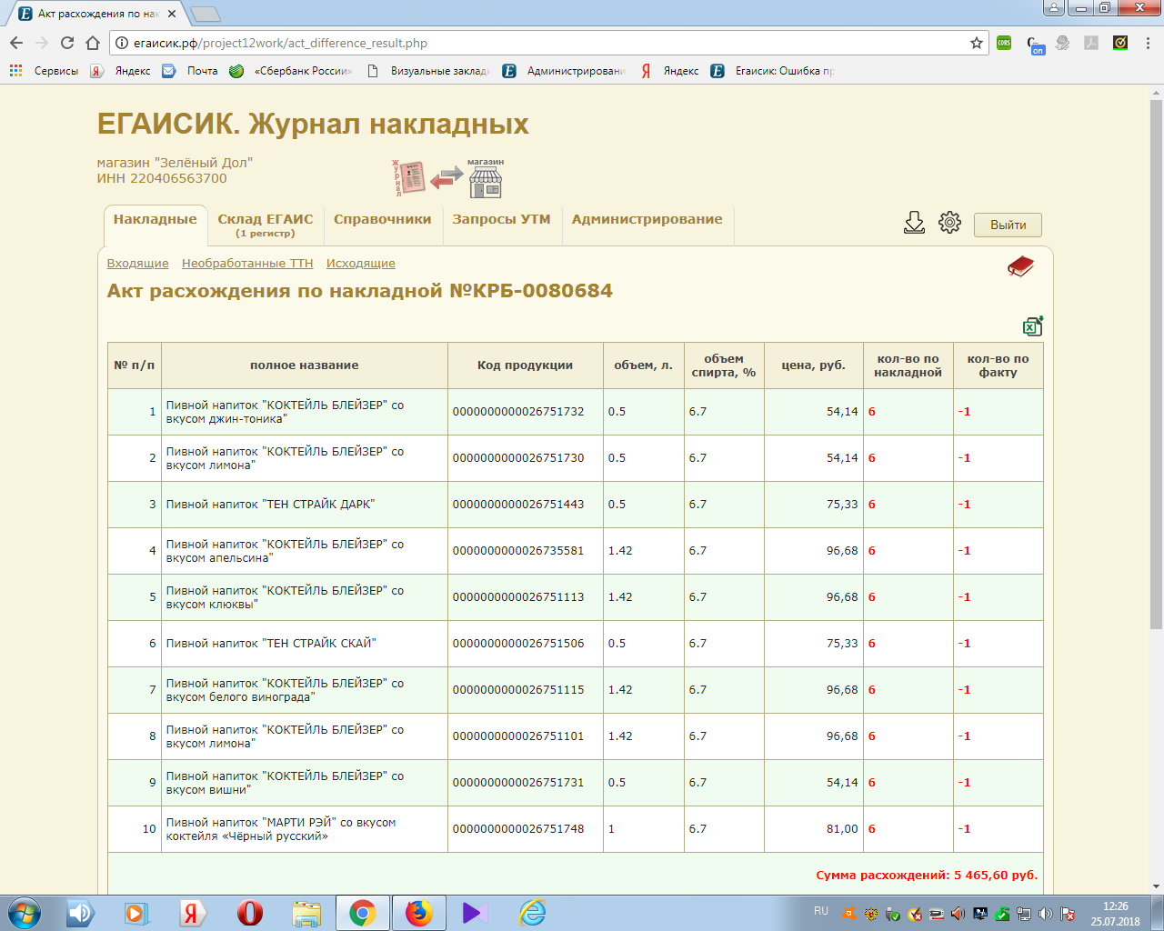Click the 'полное название' column header
Viewport: 1164px width, 931px height.
pyautogui.click(x=305, y=365)
